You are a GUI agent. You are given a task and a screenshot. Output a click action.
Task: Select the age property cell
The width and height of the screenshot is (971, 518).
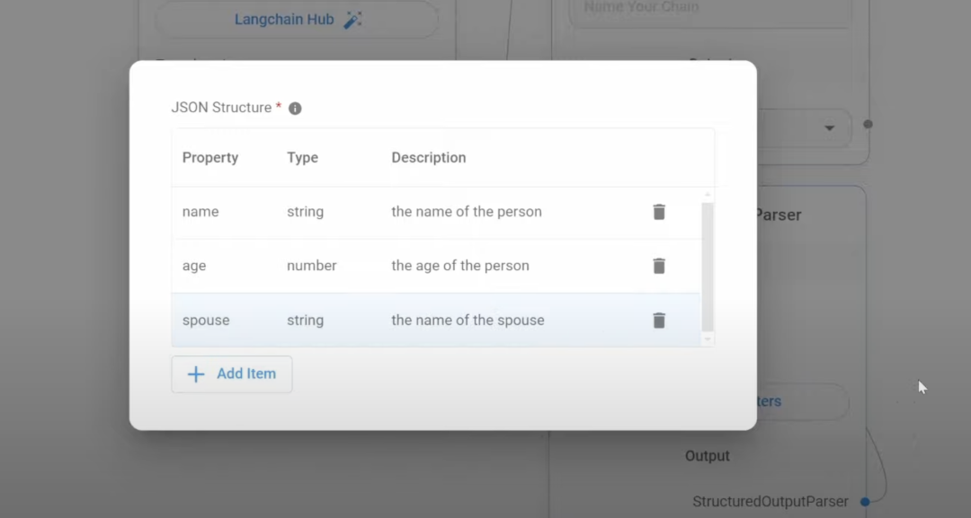click(x=194, y=266)
